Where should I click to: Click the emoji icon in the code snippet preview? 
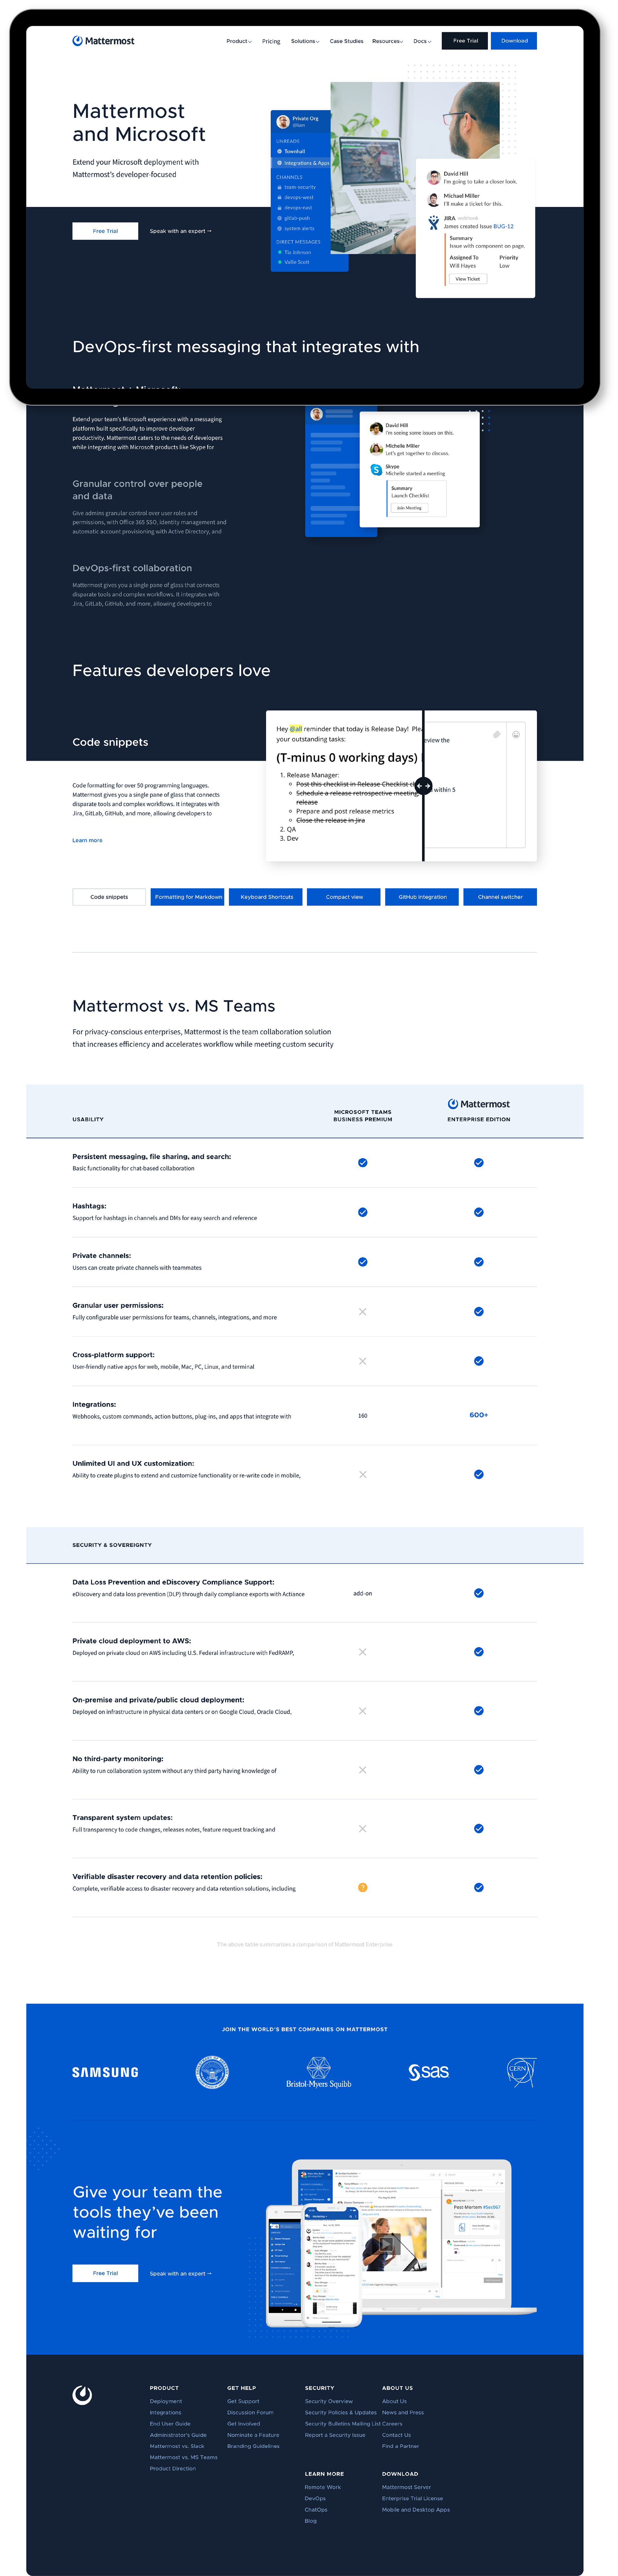tap(516, 734)
